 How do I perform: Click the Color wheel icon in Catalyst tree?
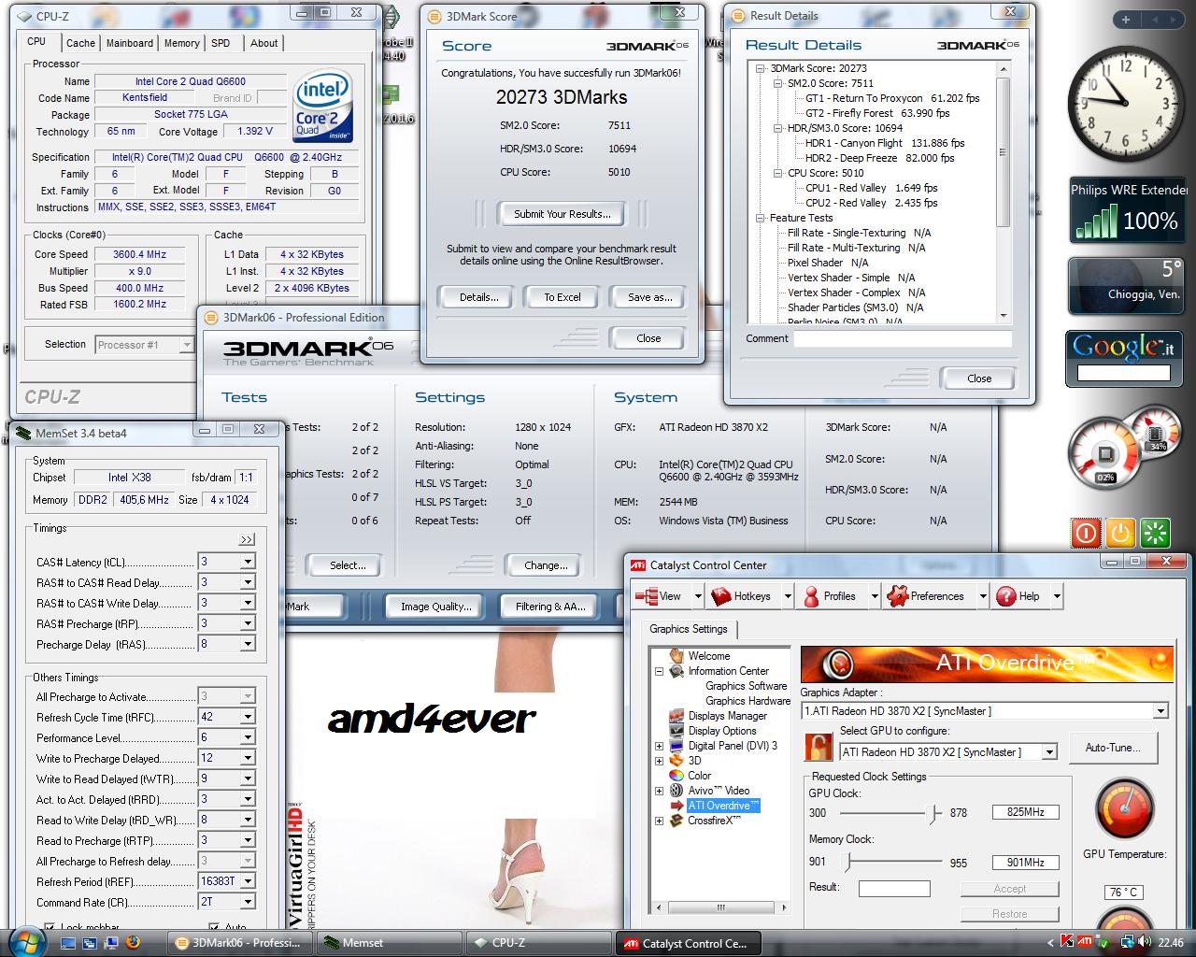coord(677,776)
